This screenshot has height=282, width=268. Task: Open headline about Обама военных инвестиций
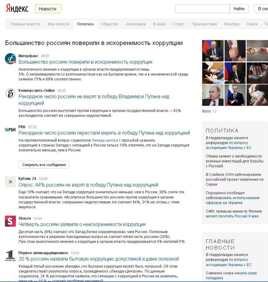[x=234, y=161]
